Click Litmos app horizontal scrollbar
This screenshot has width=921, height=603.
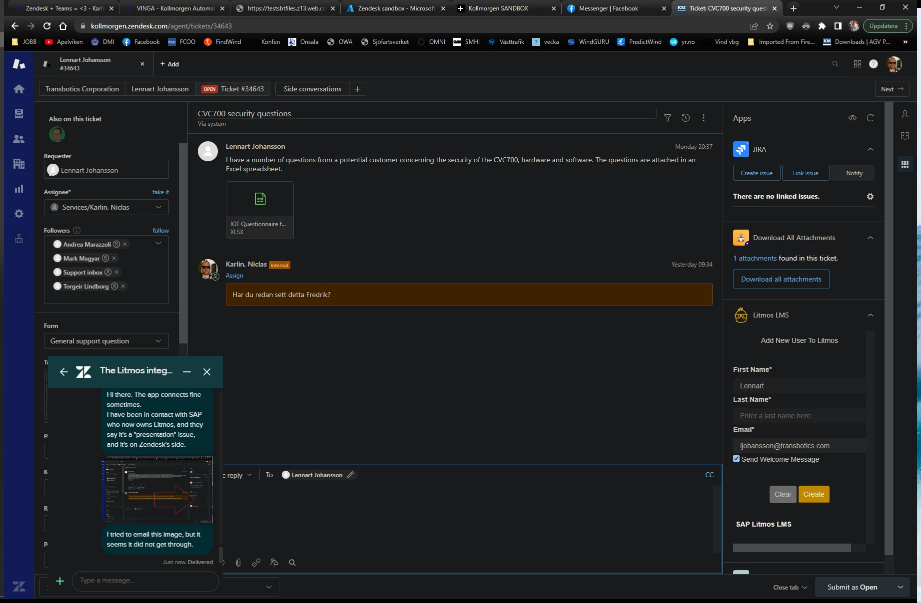pos(792,548)
